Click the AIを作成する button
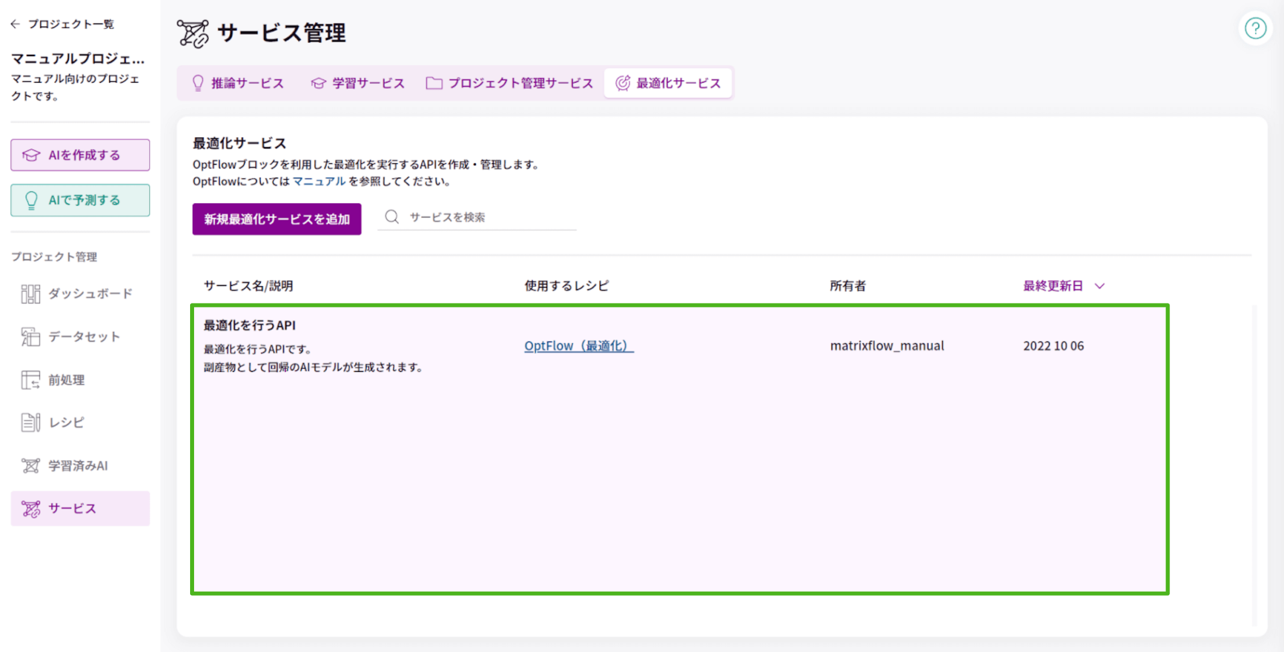The image size is (1284, 652). click(x=80, y=154)
